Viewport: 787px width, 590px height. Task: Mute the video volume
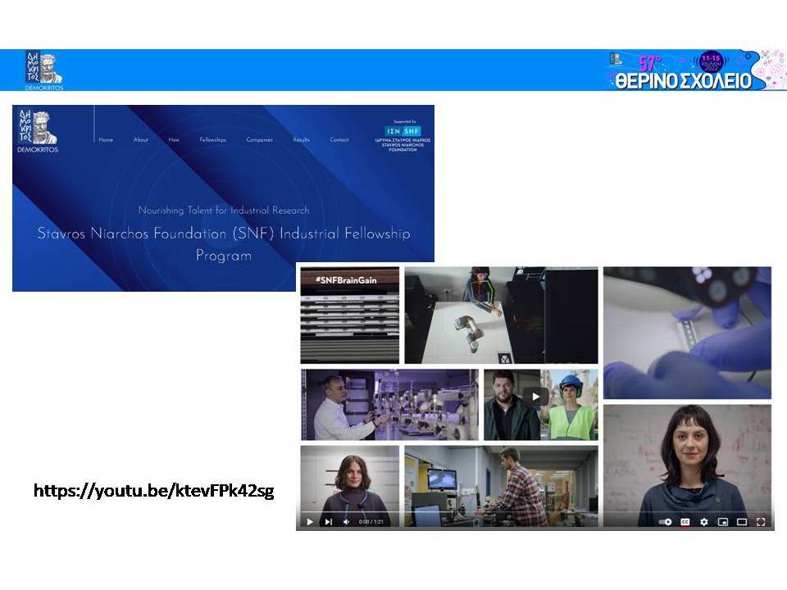tap(346, 522)
